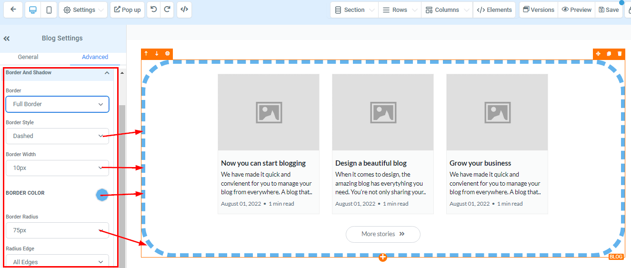Click the undo icon

[x=153, y=10]
